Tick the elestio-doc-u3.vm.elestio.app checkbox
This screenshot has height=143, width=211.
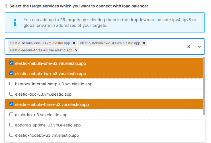point(11,94)
